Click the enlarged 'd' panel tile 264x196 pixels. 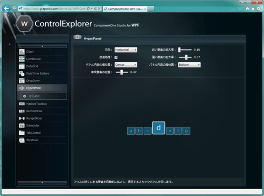coord(158,128)
